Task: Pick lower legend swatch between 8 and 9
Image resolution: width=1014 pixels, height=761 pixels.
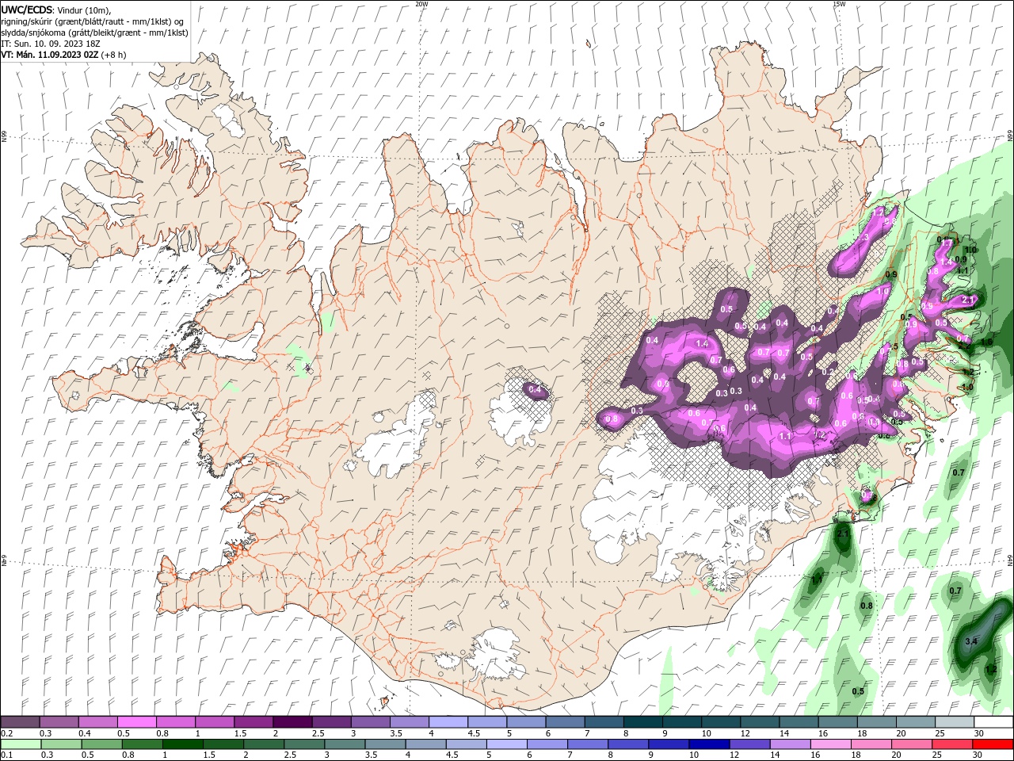Action: click(628, 744)
